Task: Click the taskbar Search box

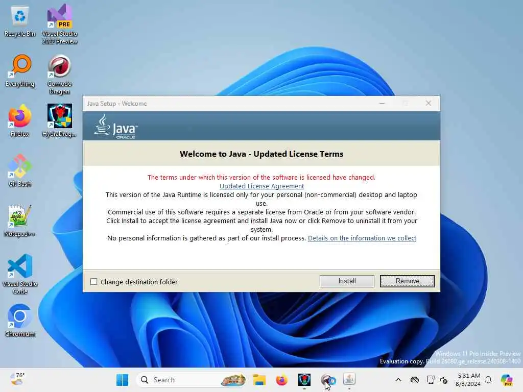Action: [x=191, y=380]
